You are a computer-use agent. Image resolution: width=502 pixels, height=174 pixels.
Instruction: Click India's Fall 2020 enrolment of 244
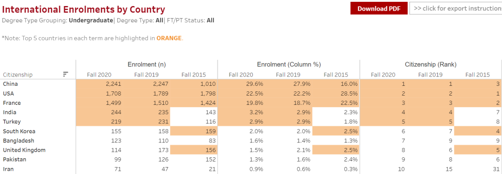pyautogui.click(x=99, y=112)
